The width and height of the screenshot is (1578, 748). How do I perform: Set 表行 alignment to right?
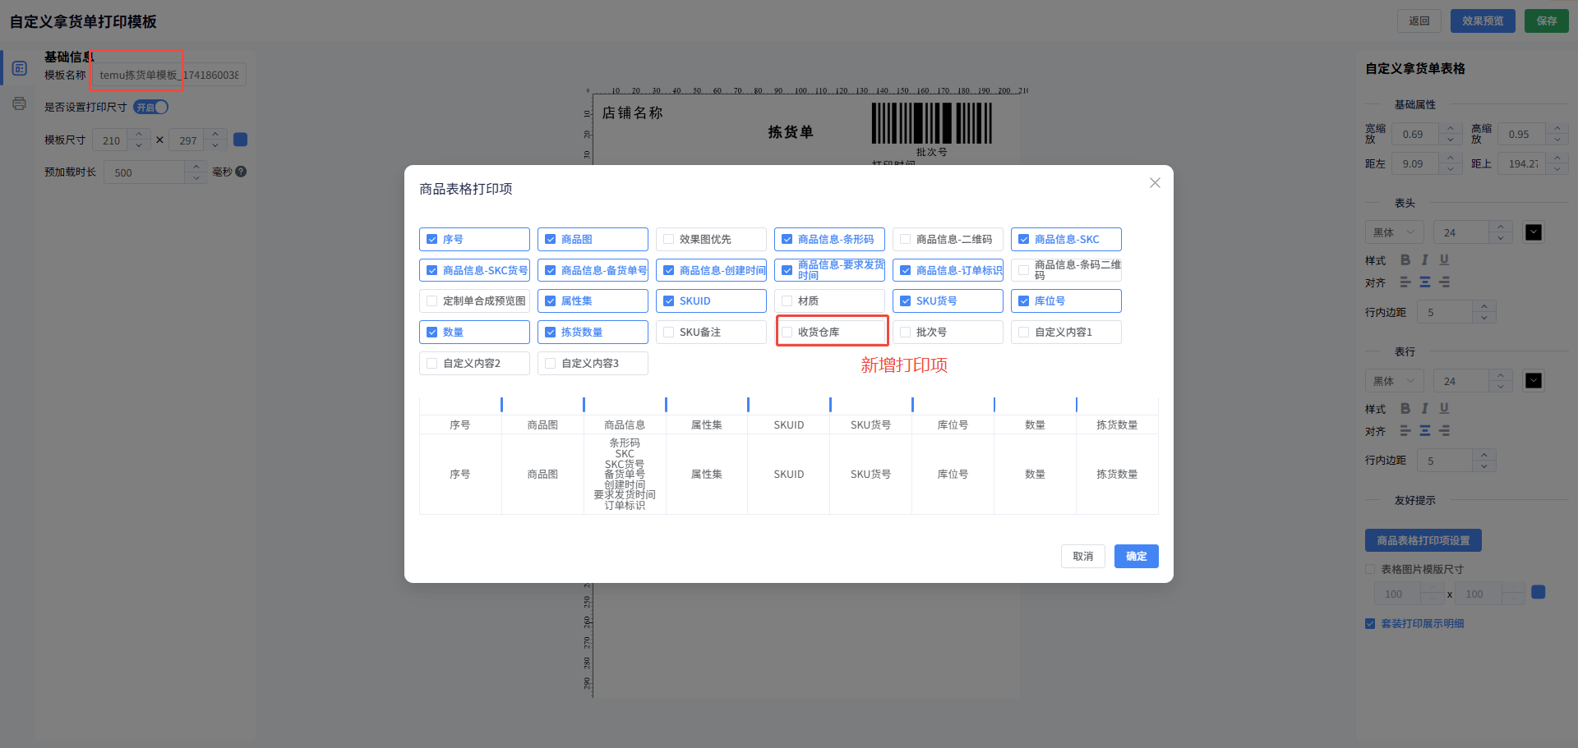1445,430
